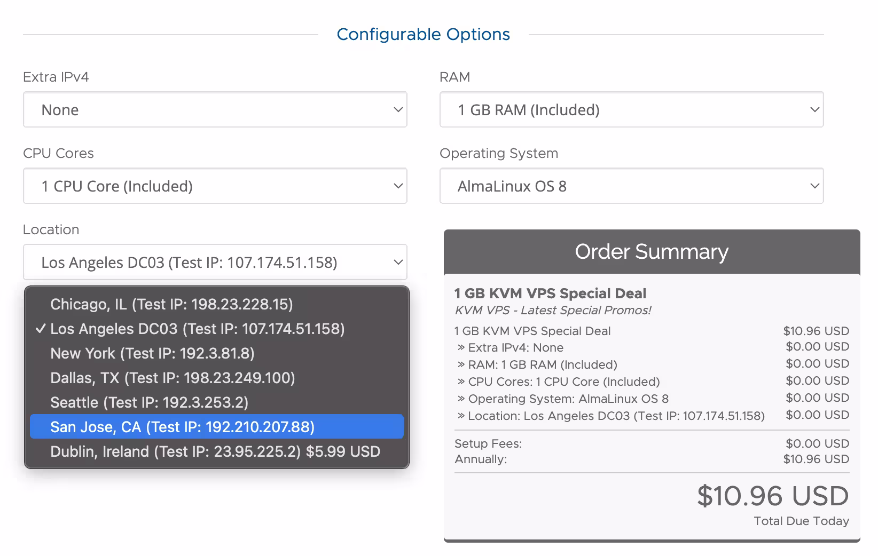Choose Chicago, IL from the location list
878x556 pixels.
point(171,304)
